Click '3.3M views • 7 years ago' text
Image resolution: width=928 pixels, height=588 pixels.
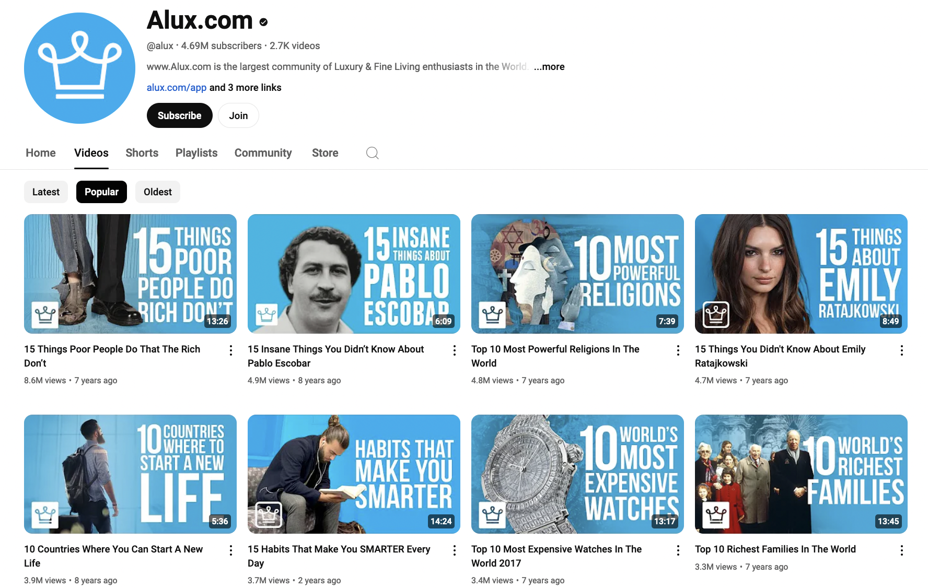click(x=741, y=567)
